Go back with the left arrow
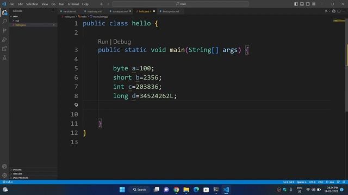The width and height of the screenshot is (348, 195). 102,4
